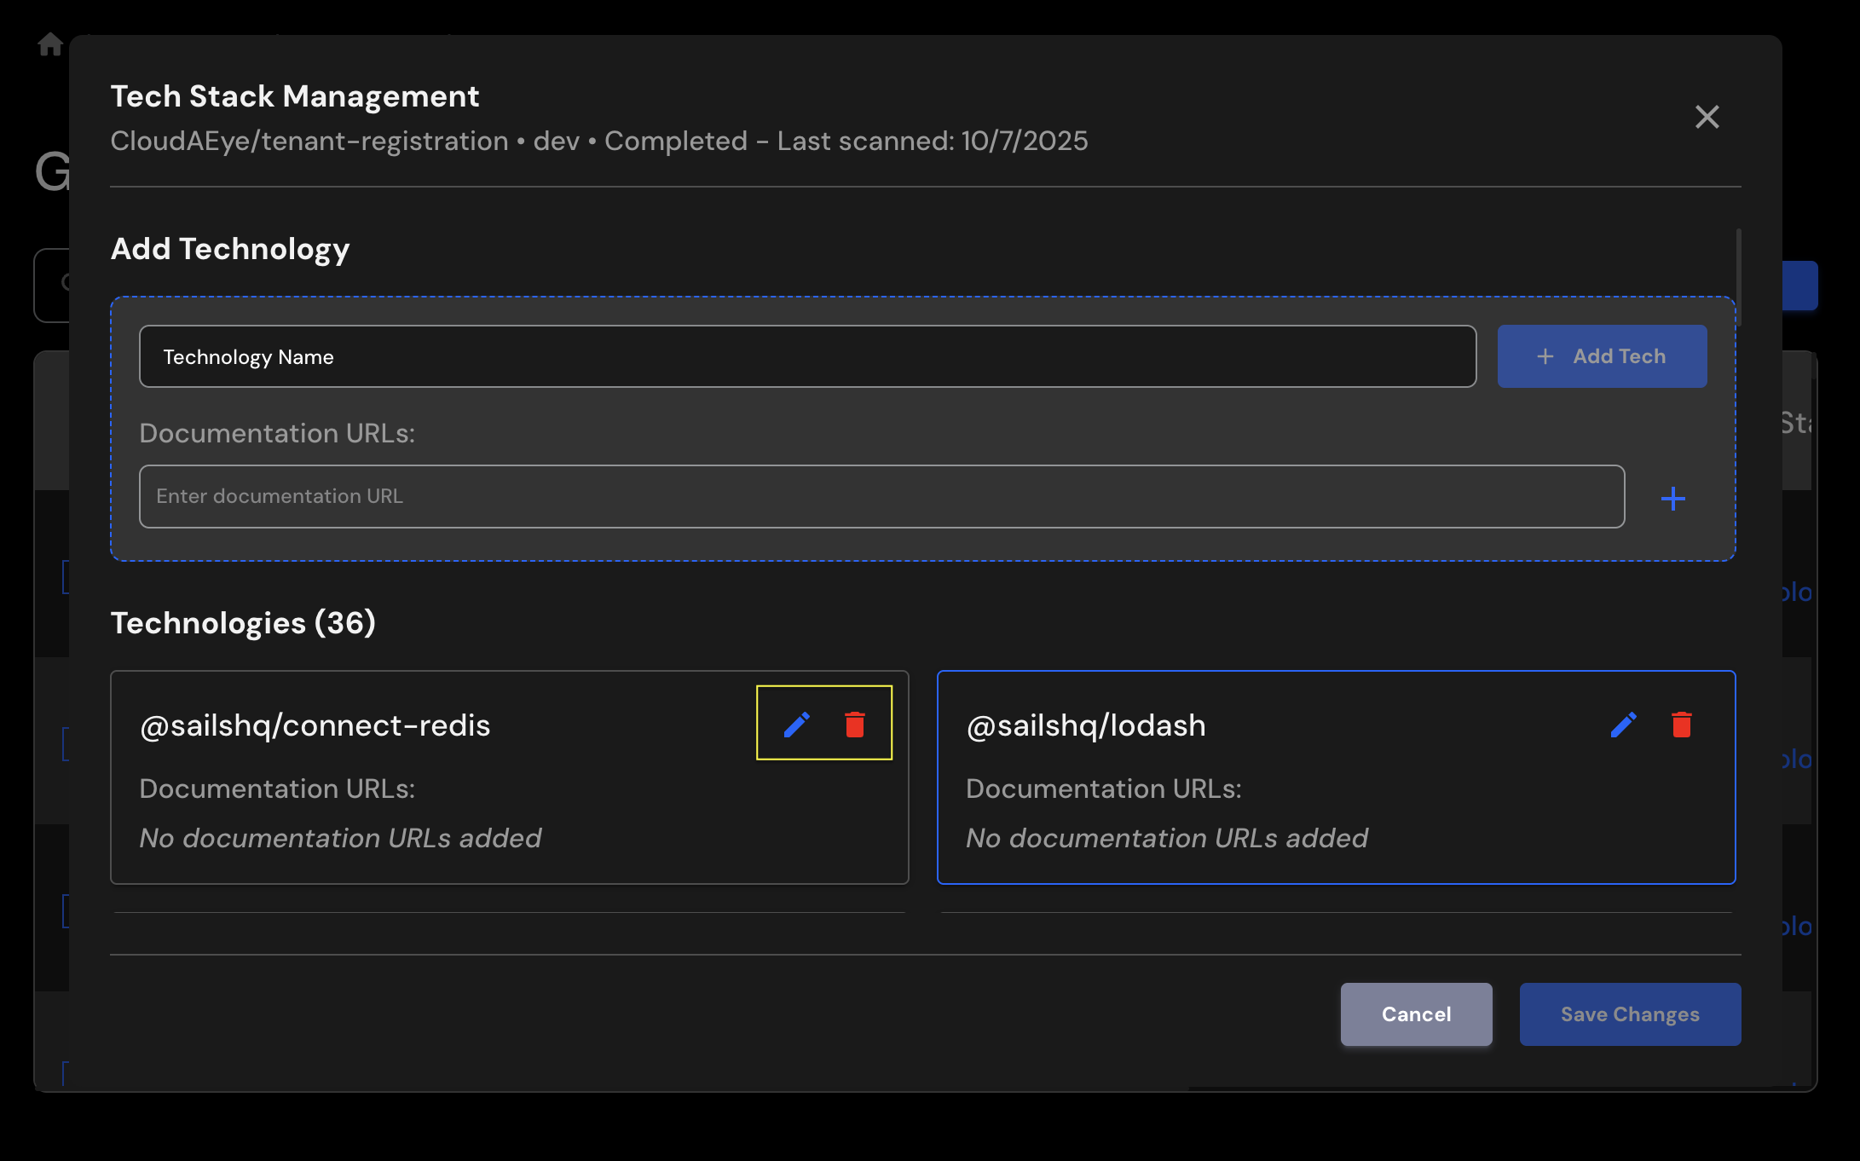The image size is (1860, 1161).
Task: Edit the @sailshq/connect-redis technology
Action: [x=796, y=725]
